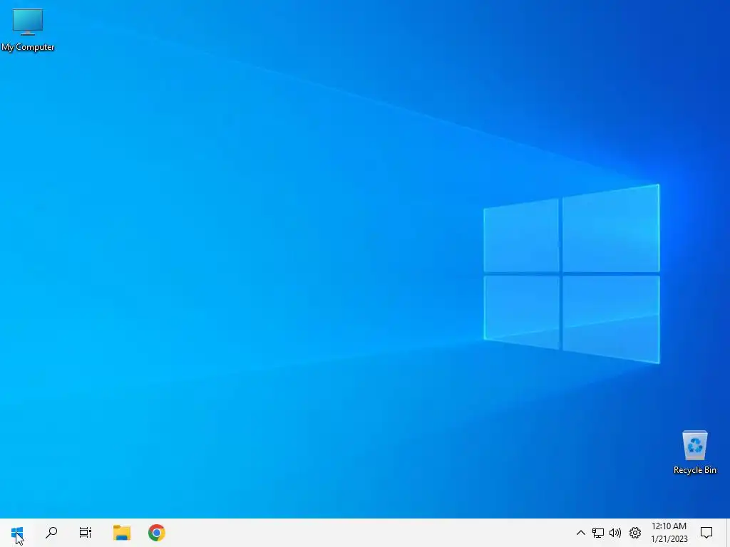The image size is (730, 547).
Task: Click the Show desktop sliver
Action: click(728, 533)
